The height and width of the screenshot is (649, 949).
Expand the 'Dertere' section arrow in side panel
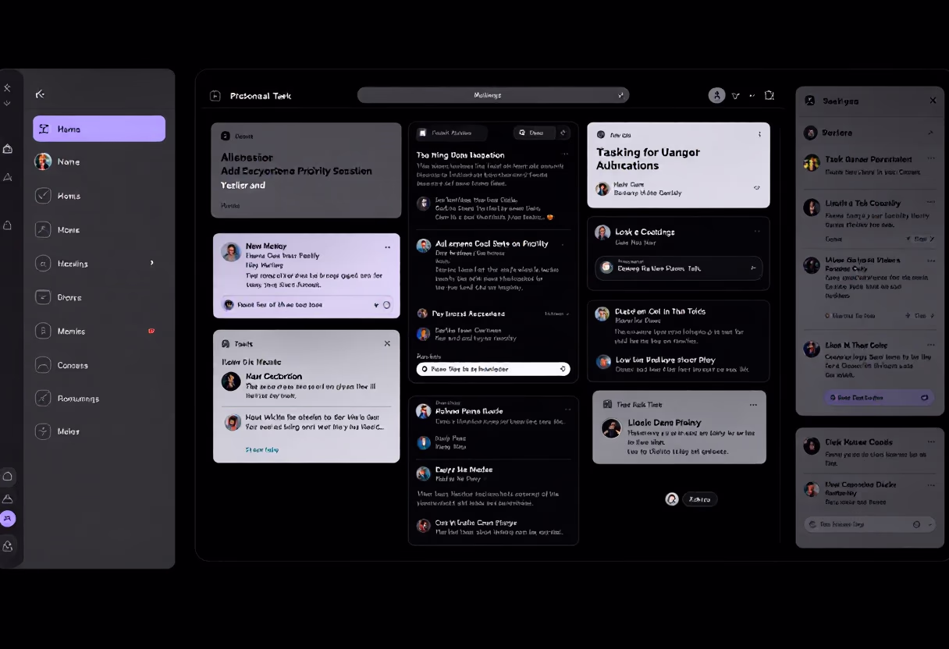click(930, 133)
